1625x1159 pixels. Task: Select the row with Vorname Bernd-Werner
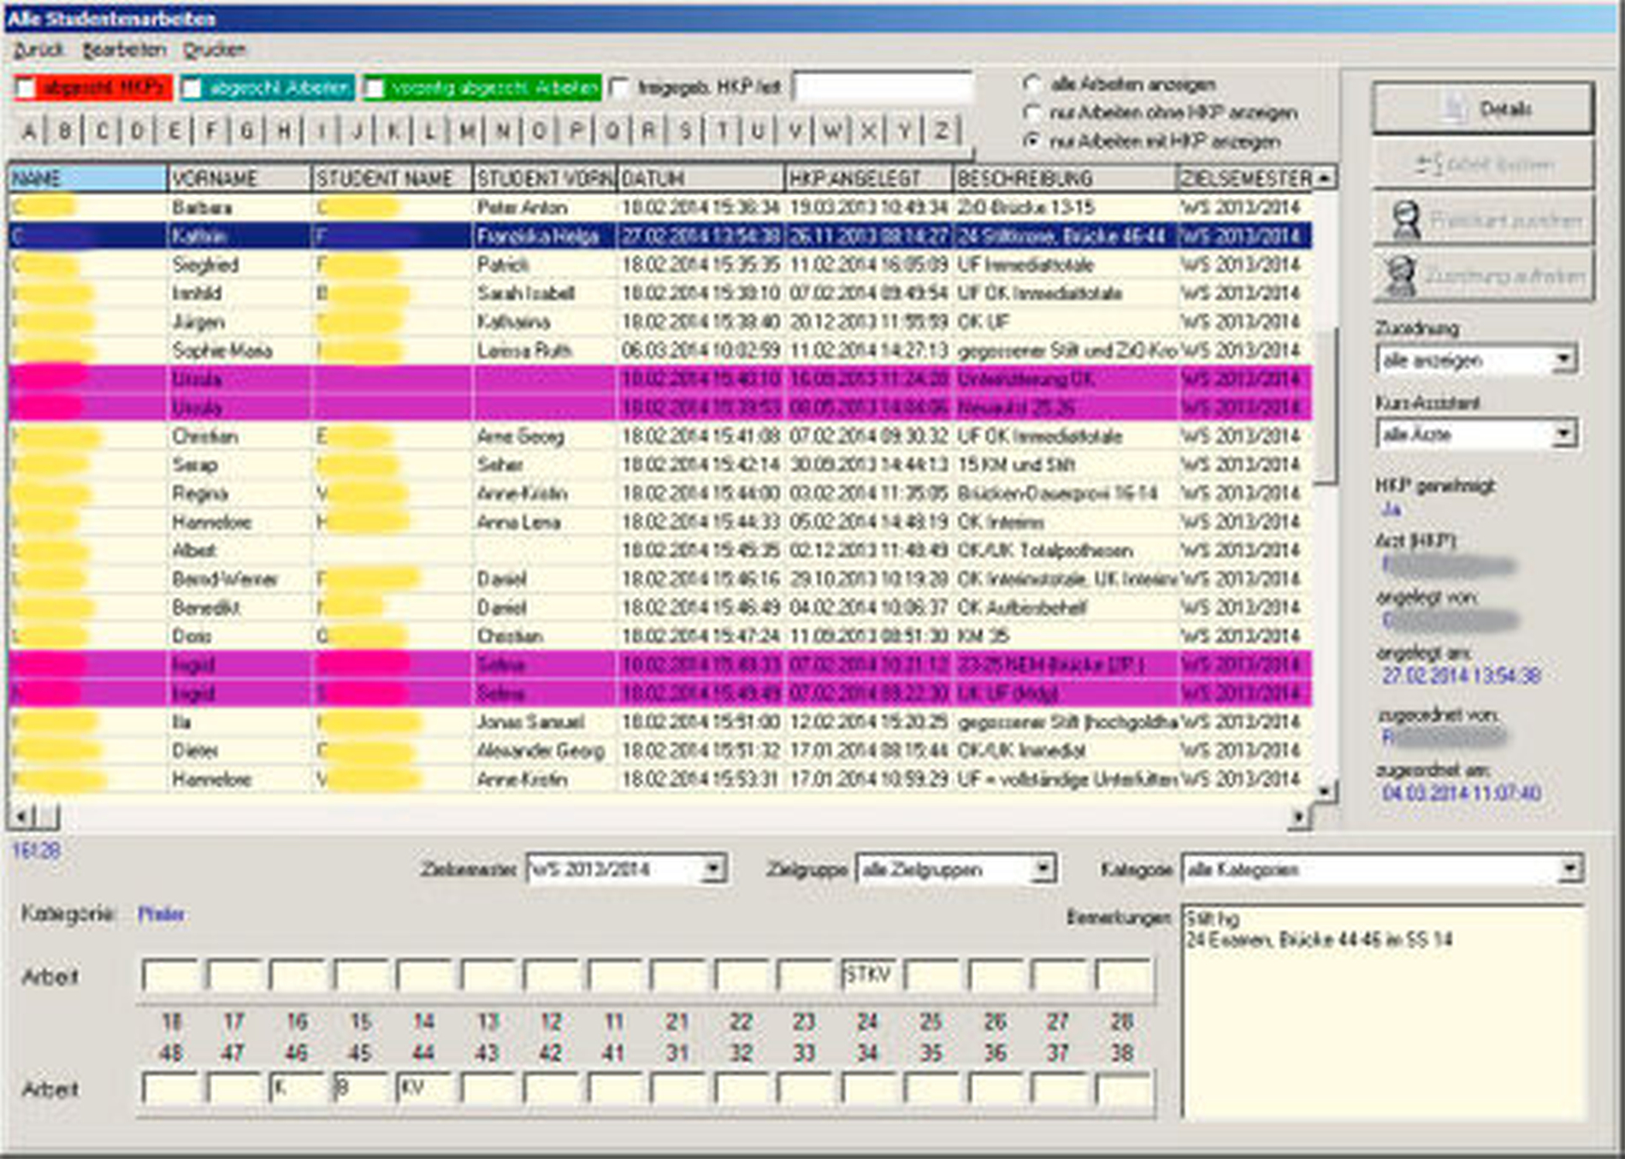pyautogui.click(x=660, y=579)
